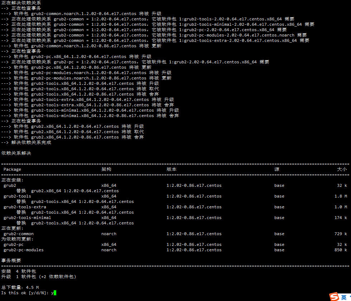Image resolution: width=351 pixels, height=301 pixels.
Task: Click 'noarch' in the grub2-pc-modules row
Action: (109, 250)
